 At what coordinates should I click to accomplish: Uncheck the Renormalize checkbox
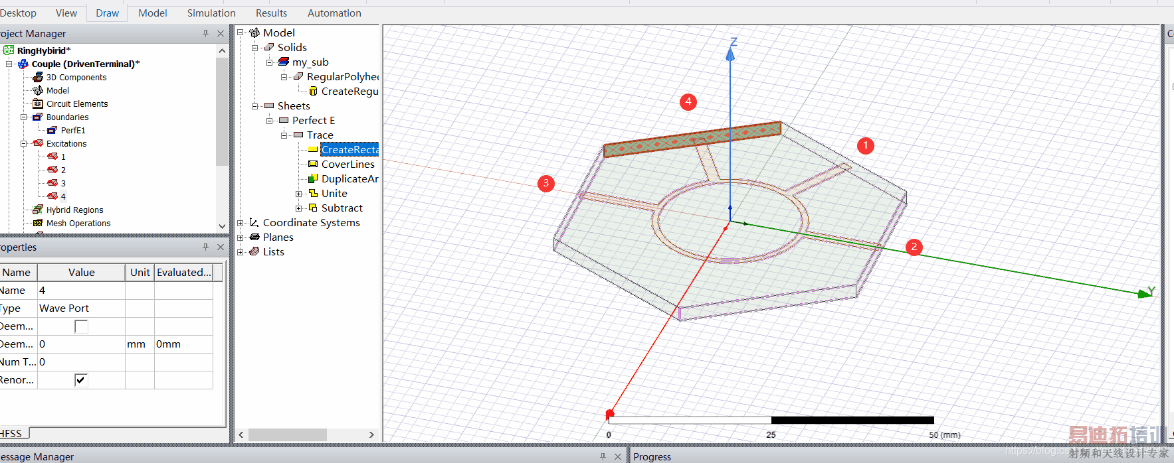81,380
